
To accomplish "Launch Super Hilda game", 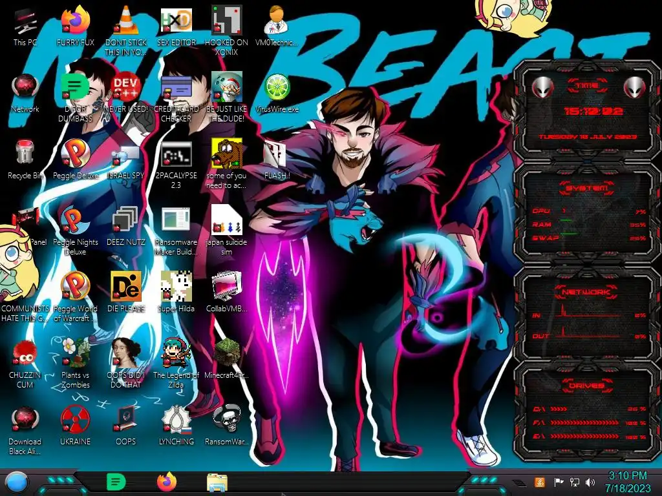I will (176, 292).
